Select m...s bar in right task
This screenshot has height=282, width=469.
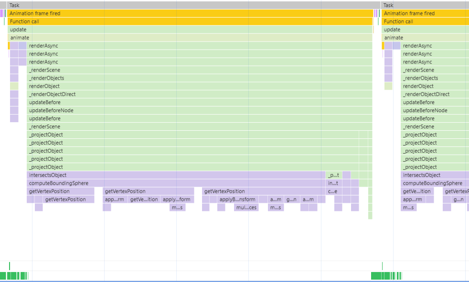pyautogui.click(x=408, y=207)
